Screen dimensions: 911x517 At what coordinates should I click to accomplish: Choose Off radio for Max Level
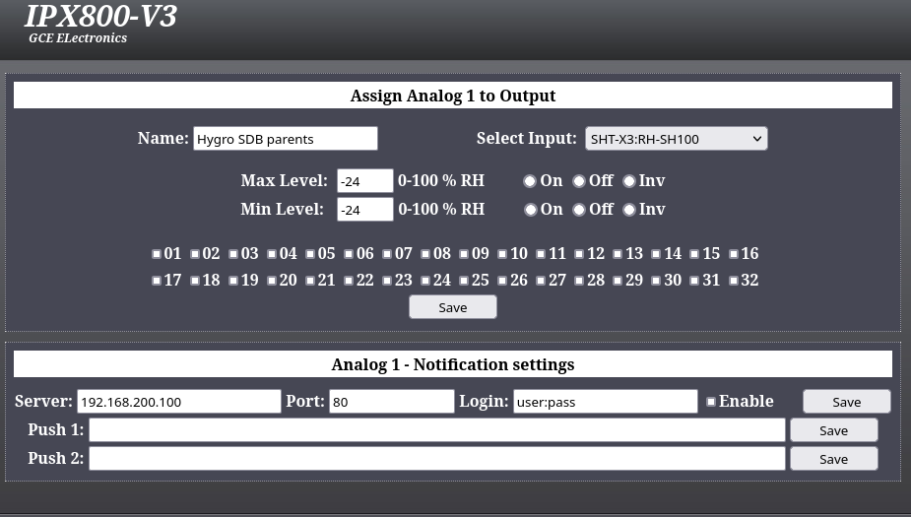[x=579, y=181]
